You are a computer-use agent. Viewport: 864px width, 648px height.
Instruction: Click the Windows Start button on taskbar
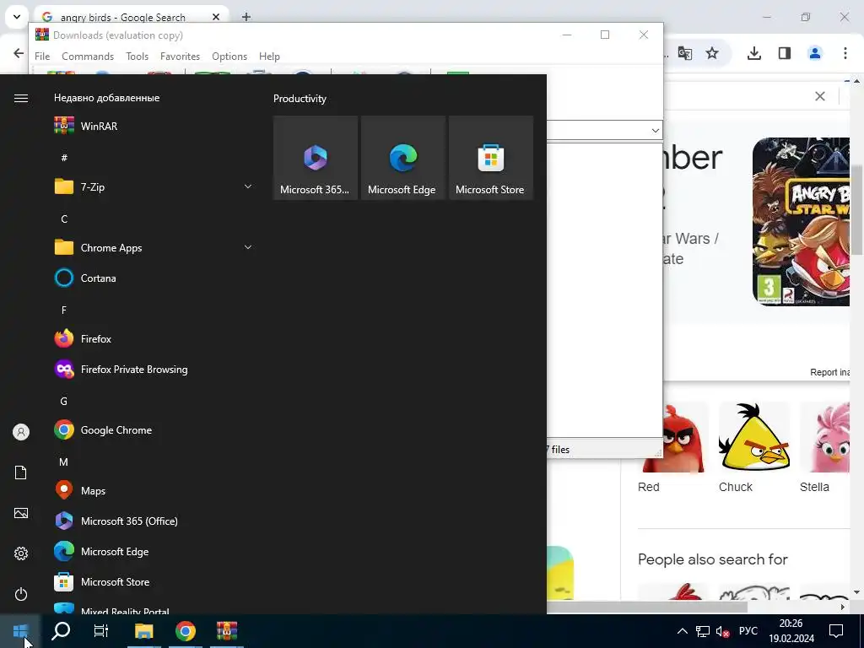tap(20, 631)
